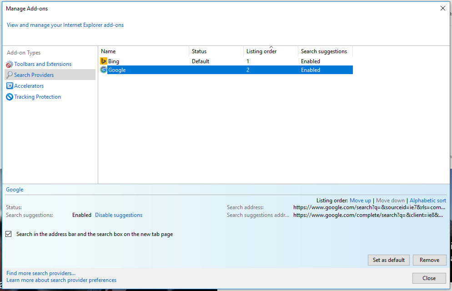Click the Bing logo icon
452x291 pixels.
pos(104,61)
